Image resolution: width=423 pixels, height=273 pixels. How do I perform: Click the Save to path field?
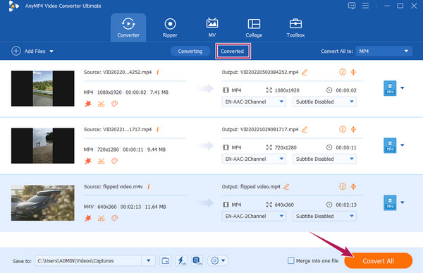tap(89, 261)
